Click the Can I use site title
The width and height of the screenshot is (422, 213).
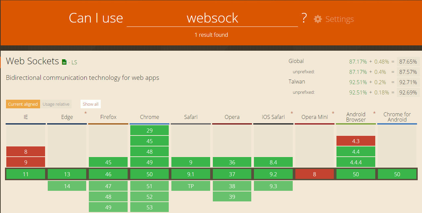(96, 18)
